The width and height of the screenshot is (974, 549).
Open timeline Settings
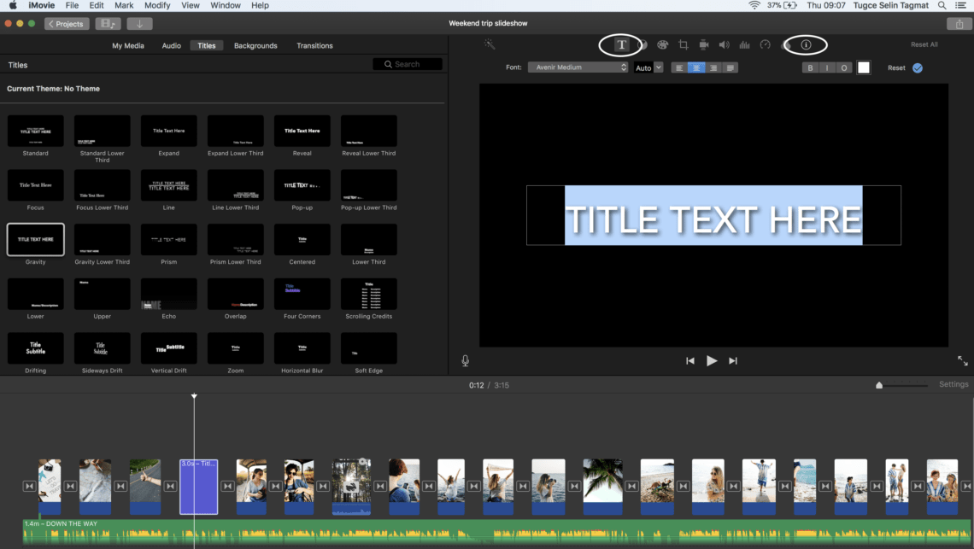coord(953,384)
